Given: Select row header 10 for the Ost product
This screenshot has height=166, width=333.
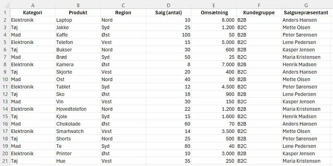Looking at the screenshot, I should (x=5, y=79).
